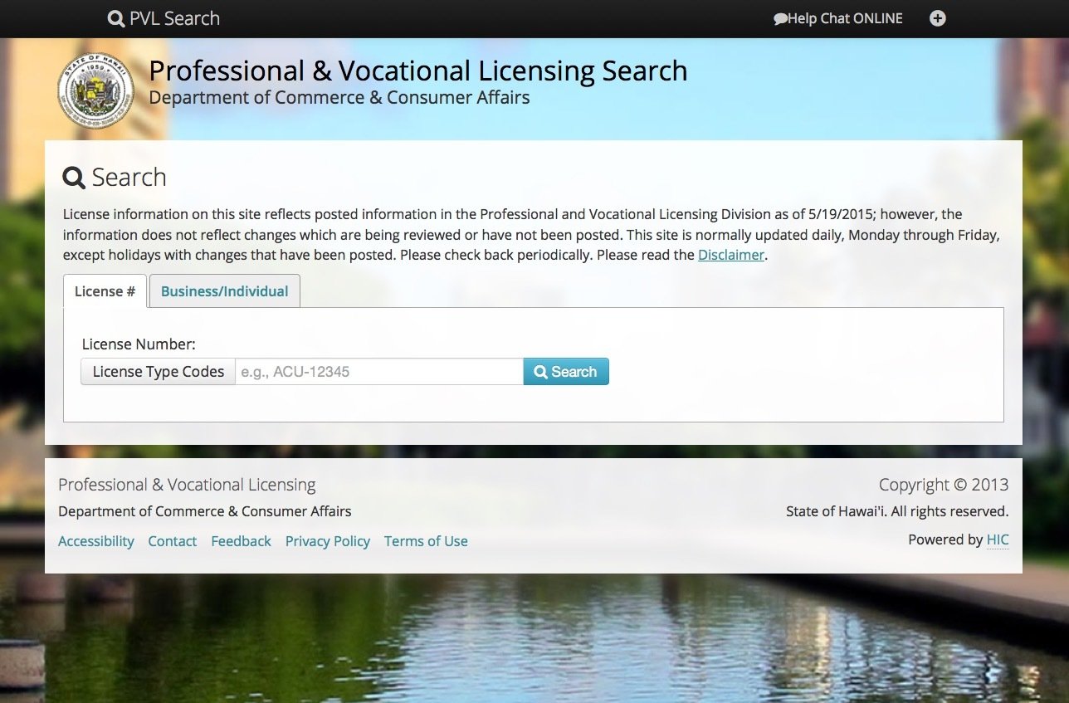The image size is (1069, 703).
Task: Click Professional & Vocational Licensing Search heading
Action: coord(418,71)
